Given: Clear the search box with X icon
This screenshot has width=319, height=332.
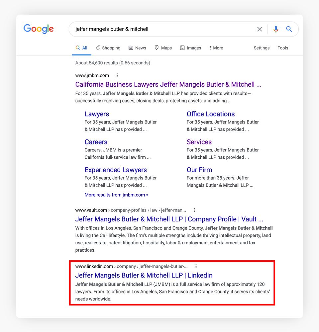Looking at the screenshot, I should tap(260, 29).
